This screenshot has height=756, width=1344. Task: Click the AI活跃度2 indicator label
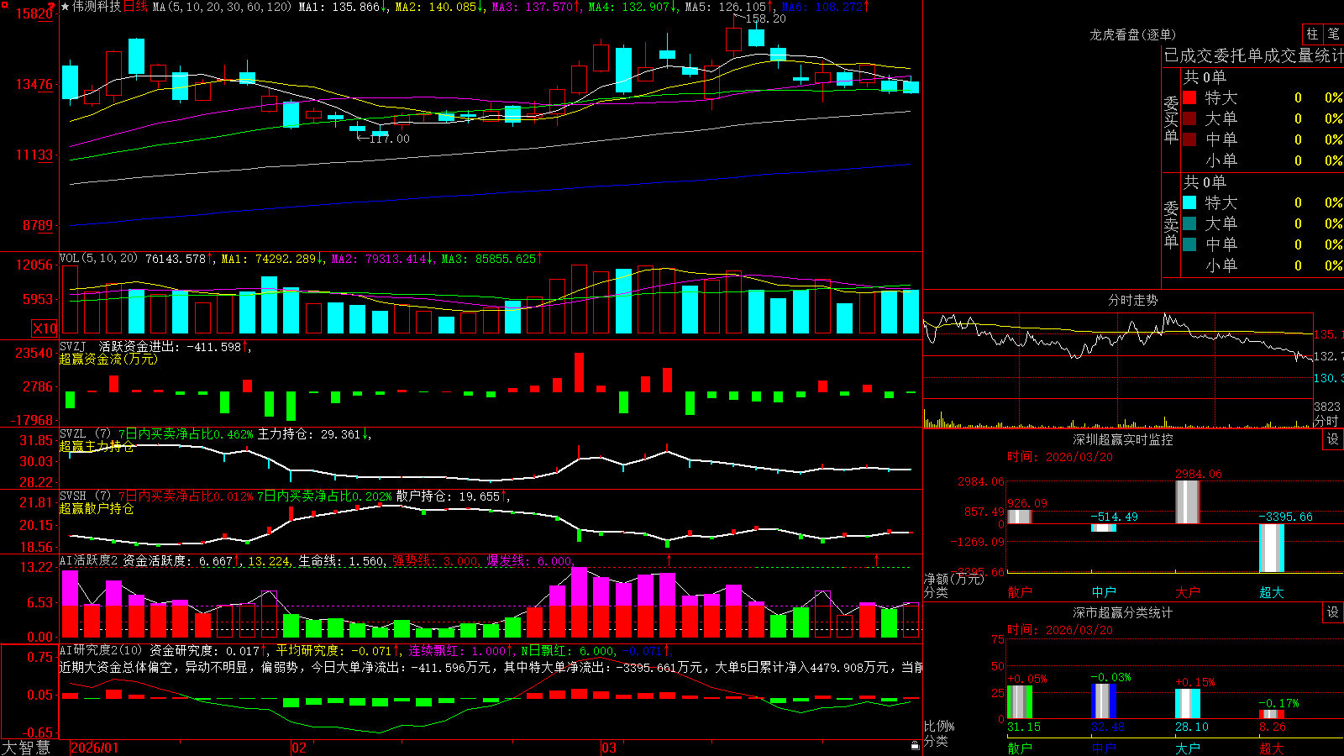coord(89,561)
